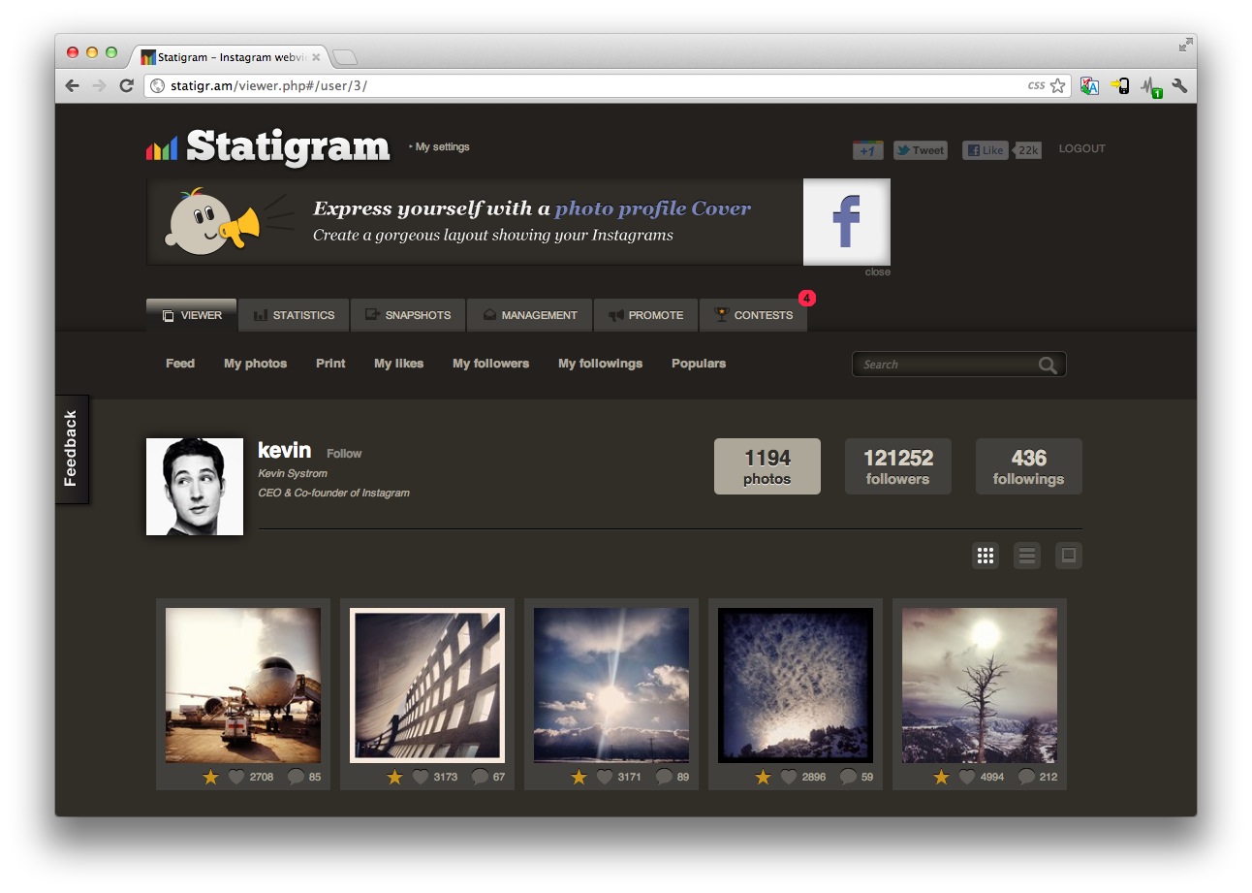The image size is (1252, 893).
Task: Click the heart next to 3173
Action: pyautogui.click(x=421, y=777)
